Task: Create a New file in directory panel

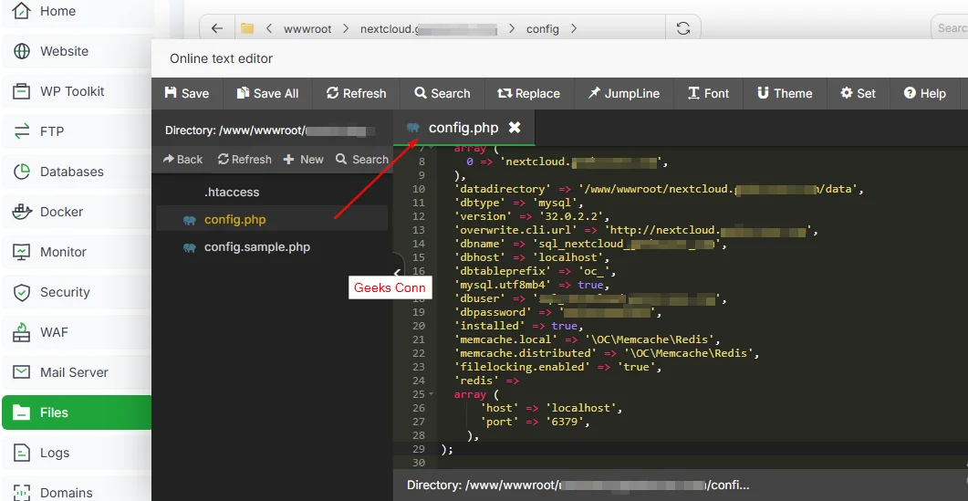Action: (303, 159)
